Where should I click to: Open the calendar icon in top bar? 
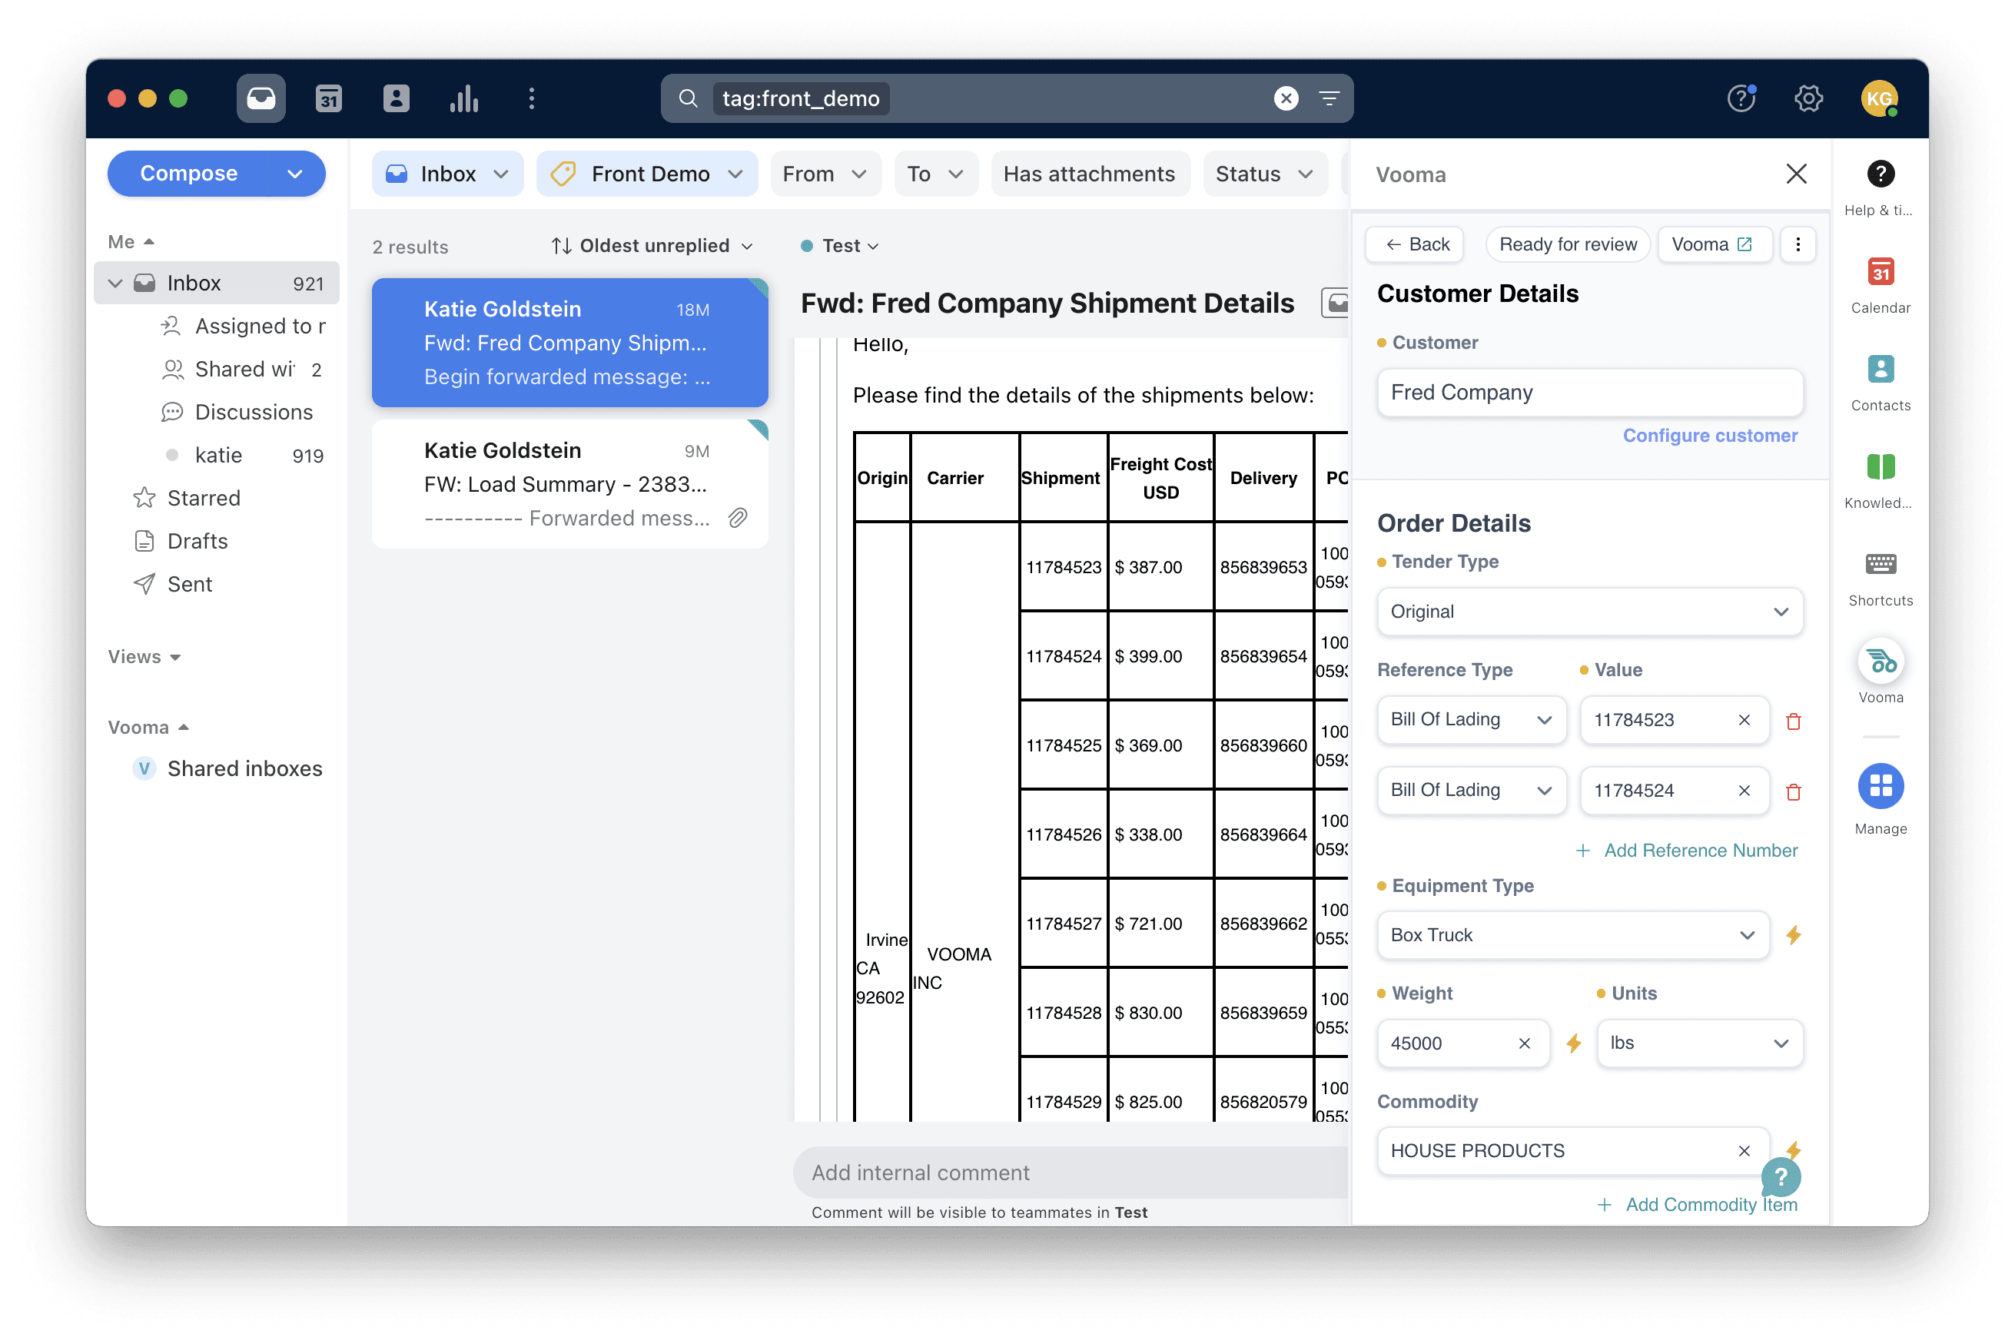coord(329,98)
